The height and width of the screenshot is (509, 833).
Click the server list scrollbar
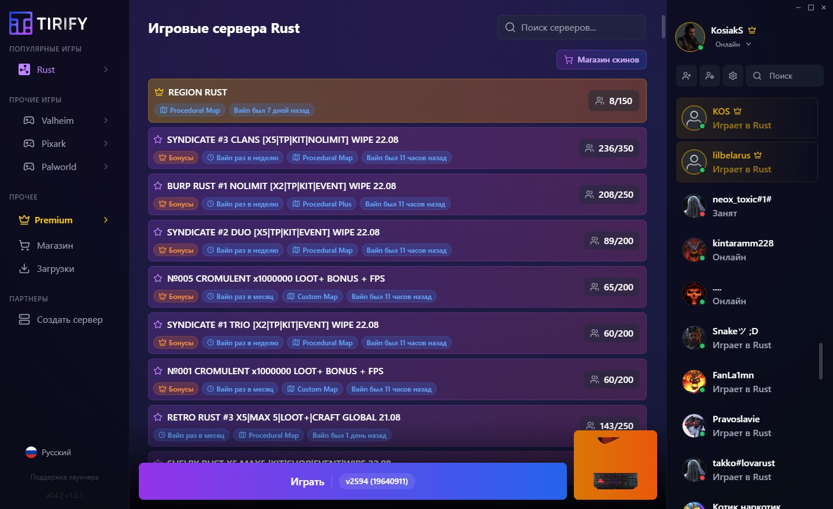click(x=664, y=27)
